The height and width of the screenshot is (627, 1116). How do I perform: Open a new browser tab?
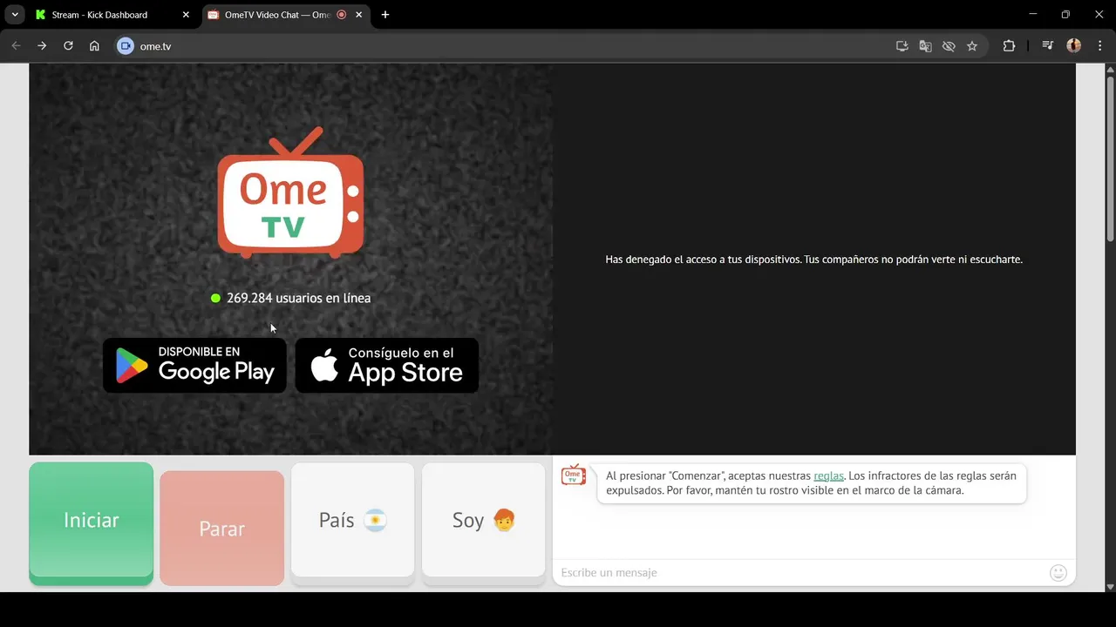(x=385, y=15)
